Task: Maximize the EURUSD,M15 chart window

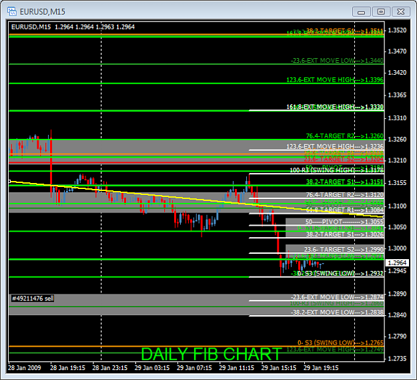Action: 381,12
